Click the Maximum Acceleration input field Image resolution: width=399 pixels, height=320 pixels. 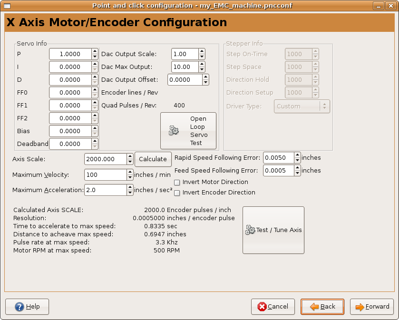coord(106,190)
